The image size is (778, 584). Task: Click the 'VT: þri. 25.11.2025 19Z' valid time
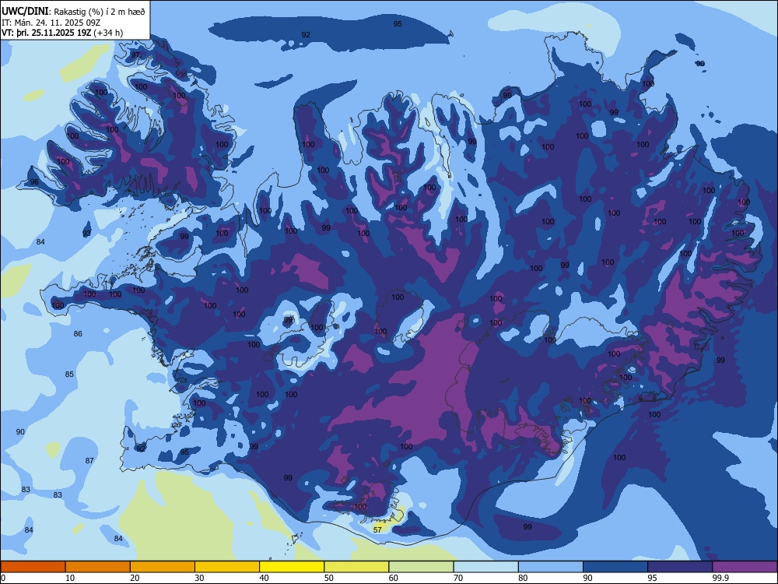[x=46, y=33]
